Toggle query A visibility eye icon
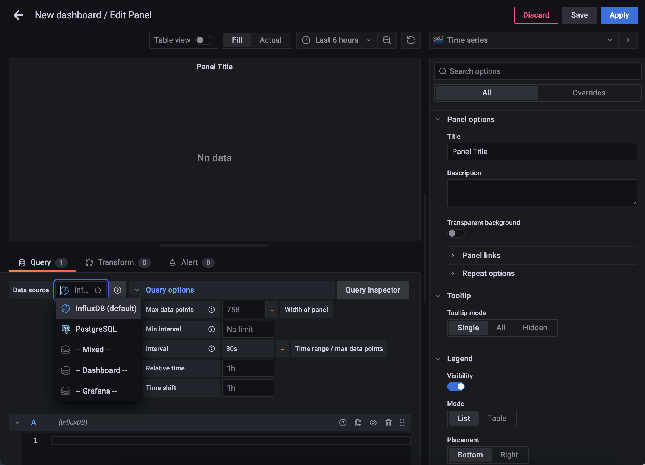 click(373, 422)
